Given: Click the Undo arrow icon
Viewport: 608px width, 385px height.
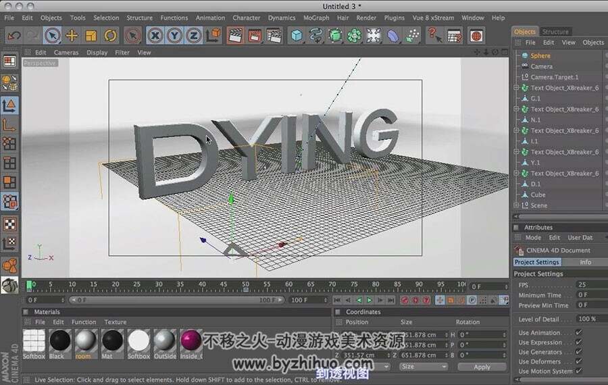Looking at the screenshot, I should click(x=14, y=36).
